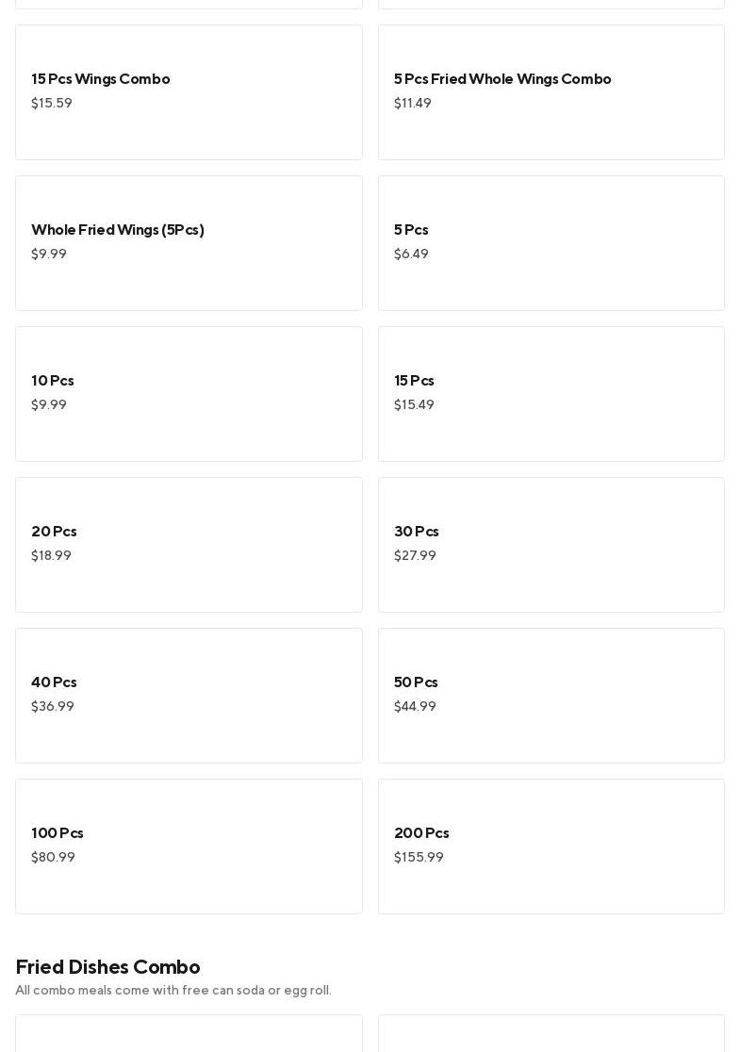
Task: Click the free can soda combo description
Action: (x=173, y=991)
